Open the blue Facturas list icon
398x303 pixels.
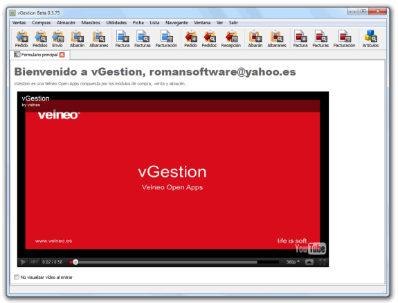[x=143, y=39]
